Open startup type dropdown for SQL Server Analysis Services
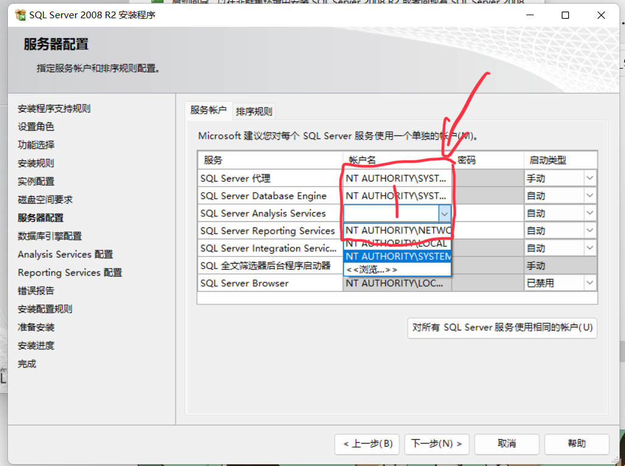The image size is (625, 466). tap(590, 213)
